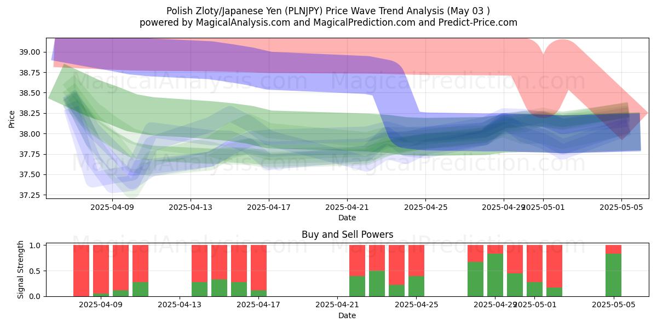
Task: Click the 2025-05-05 buy/sell power bar
Action: (x=613, y=271)
